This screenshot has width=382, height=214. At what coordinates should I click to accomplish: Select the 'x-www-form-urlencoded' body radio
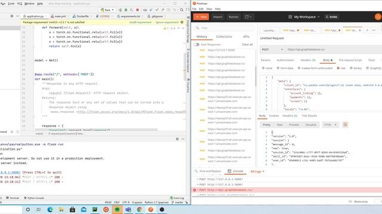(299, 68)
